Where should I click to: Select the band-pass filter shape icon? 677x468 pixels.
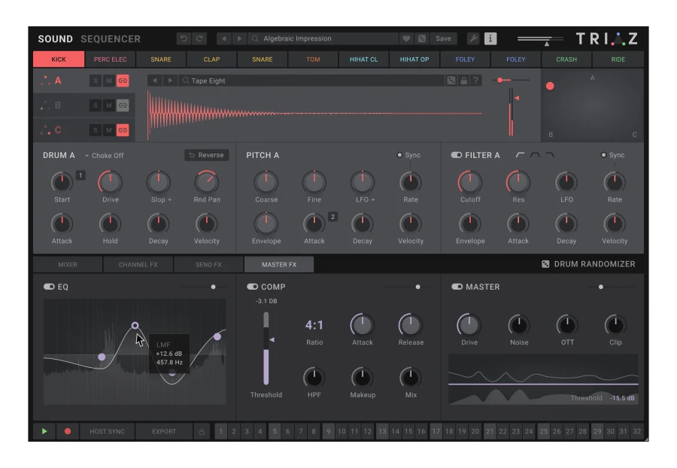coord(535,155)
